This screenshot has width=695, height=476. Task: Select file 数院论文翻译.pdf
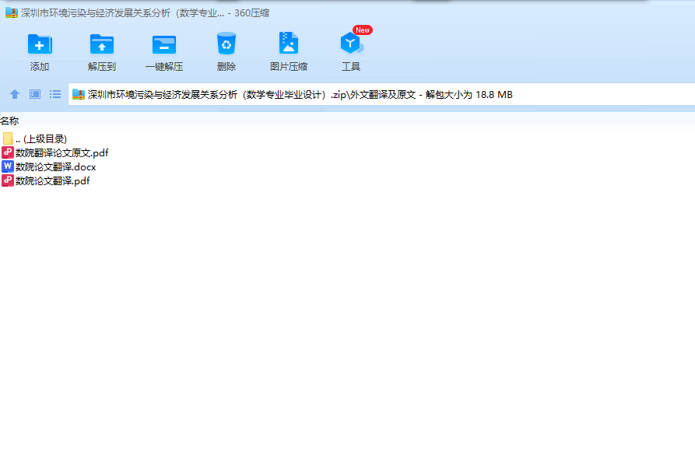46,180
